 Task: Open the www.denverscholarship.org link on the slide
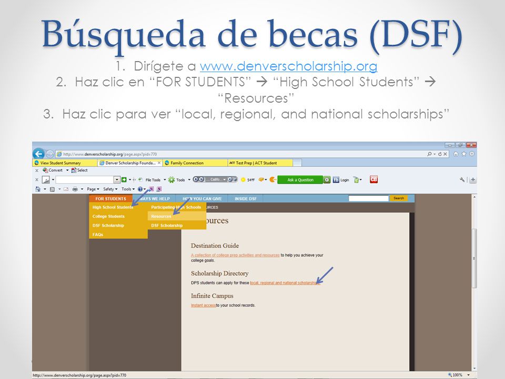pos(289,66)
